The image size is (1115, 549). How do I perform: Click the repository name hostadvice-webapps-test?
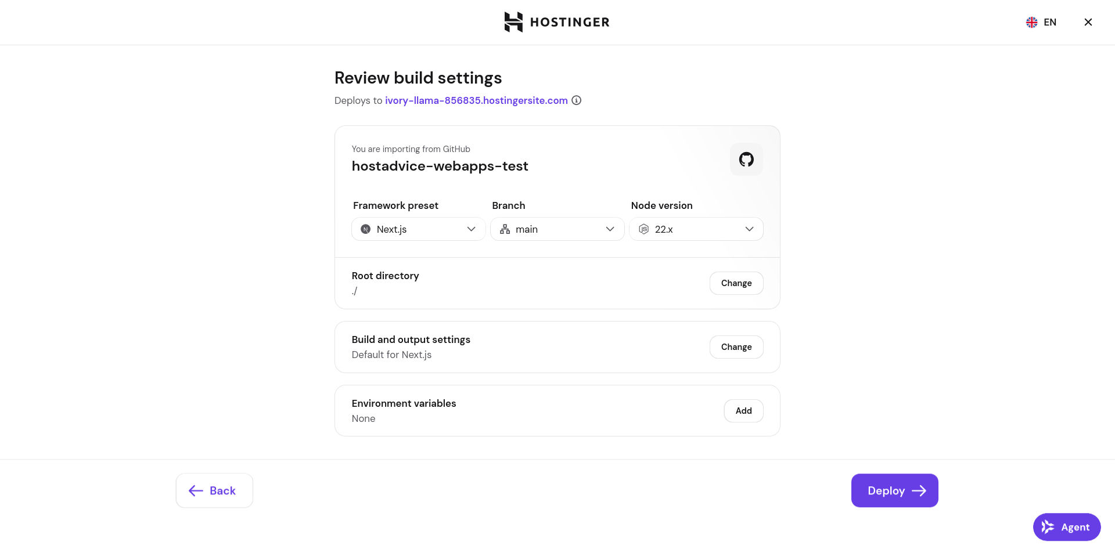tap(440, 166)
